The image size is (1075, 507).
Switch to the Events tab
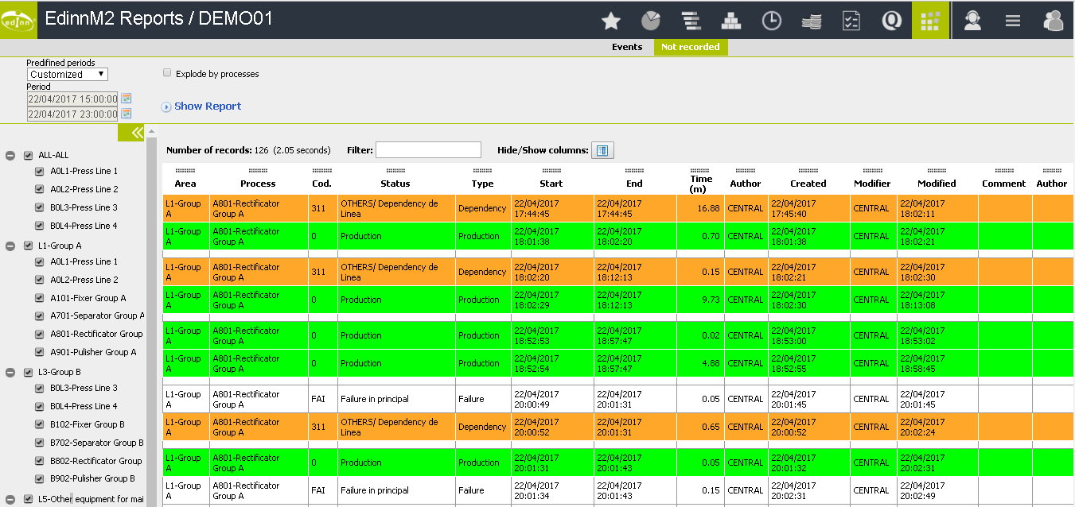point(627,47)
